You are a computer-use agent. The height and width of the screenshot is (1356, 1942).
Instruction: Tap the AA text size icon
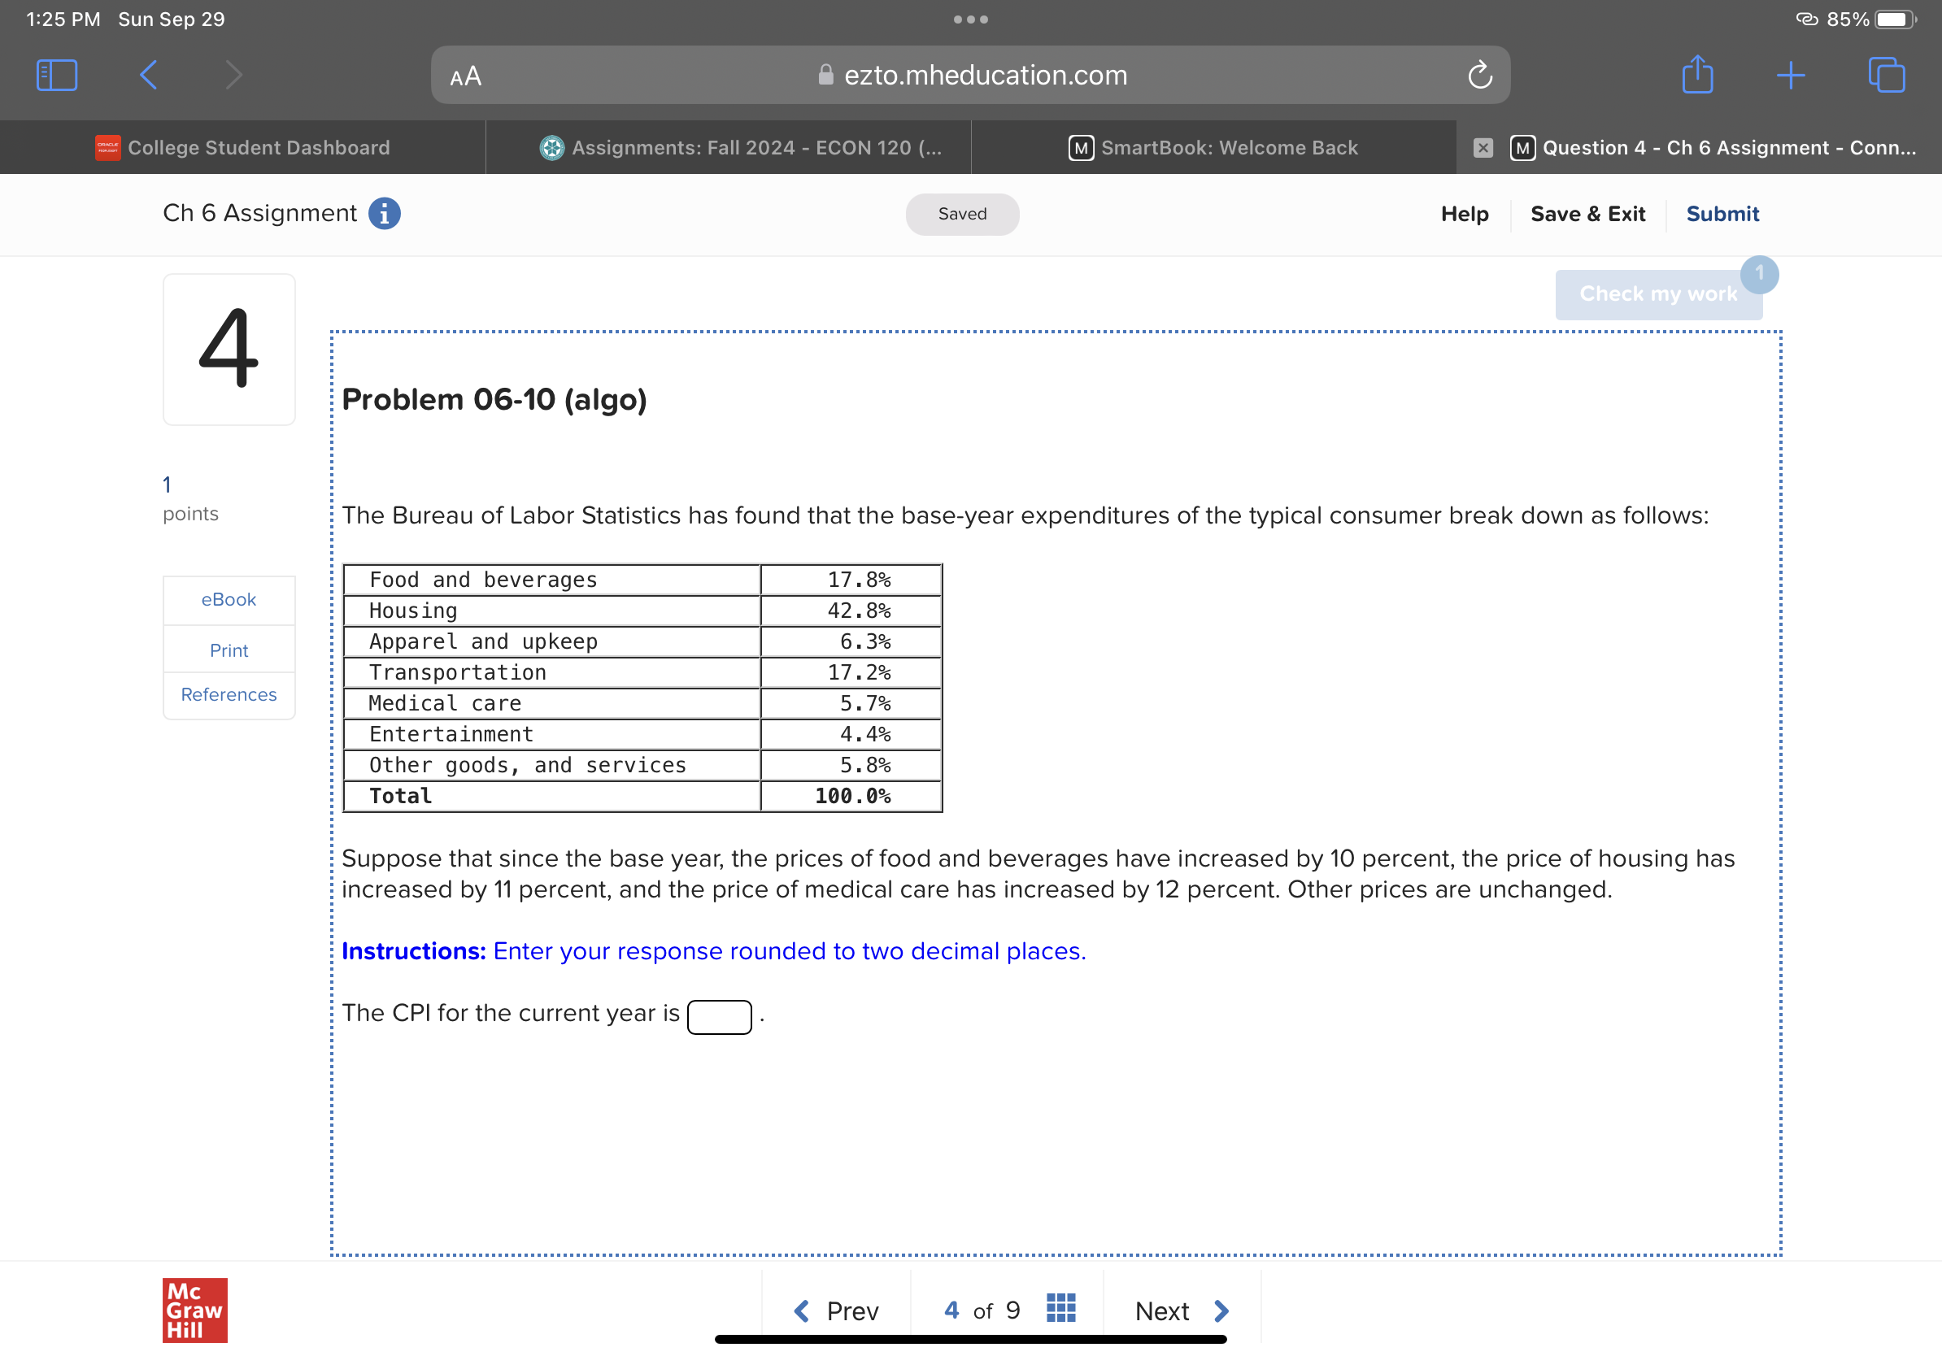click(466, 76)
